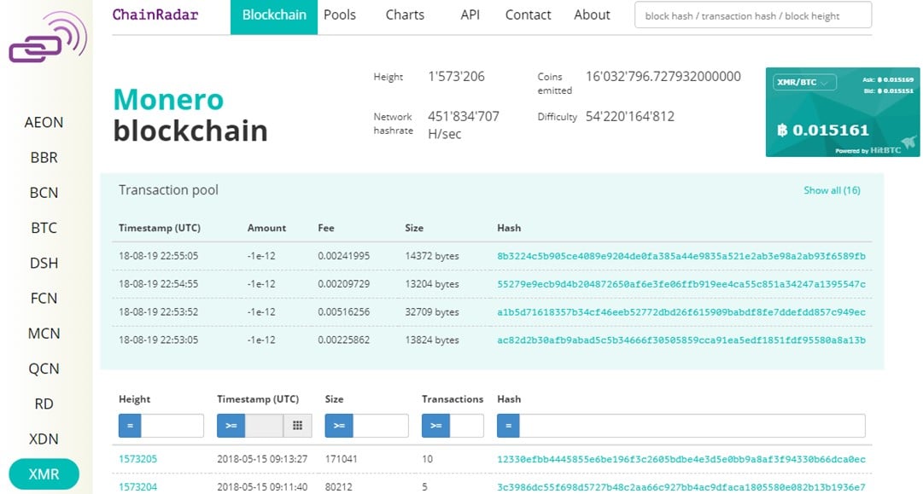Click the coins emitted value
Screen dimensions: 923x494
click(663, 77)
